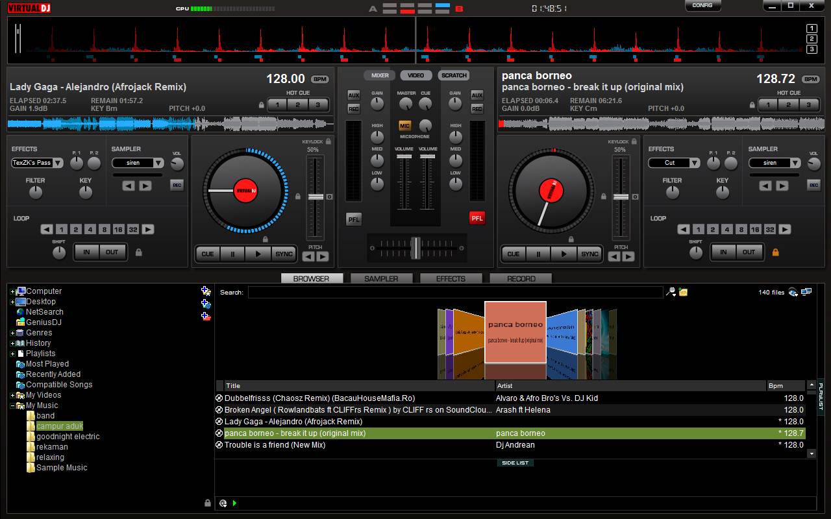Click the panca borneo cover art thumbnail
The height and width of the screenshot is (519, 831).
(515, 332)
